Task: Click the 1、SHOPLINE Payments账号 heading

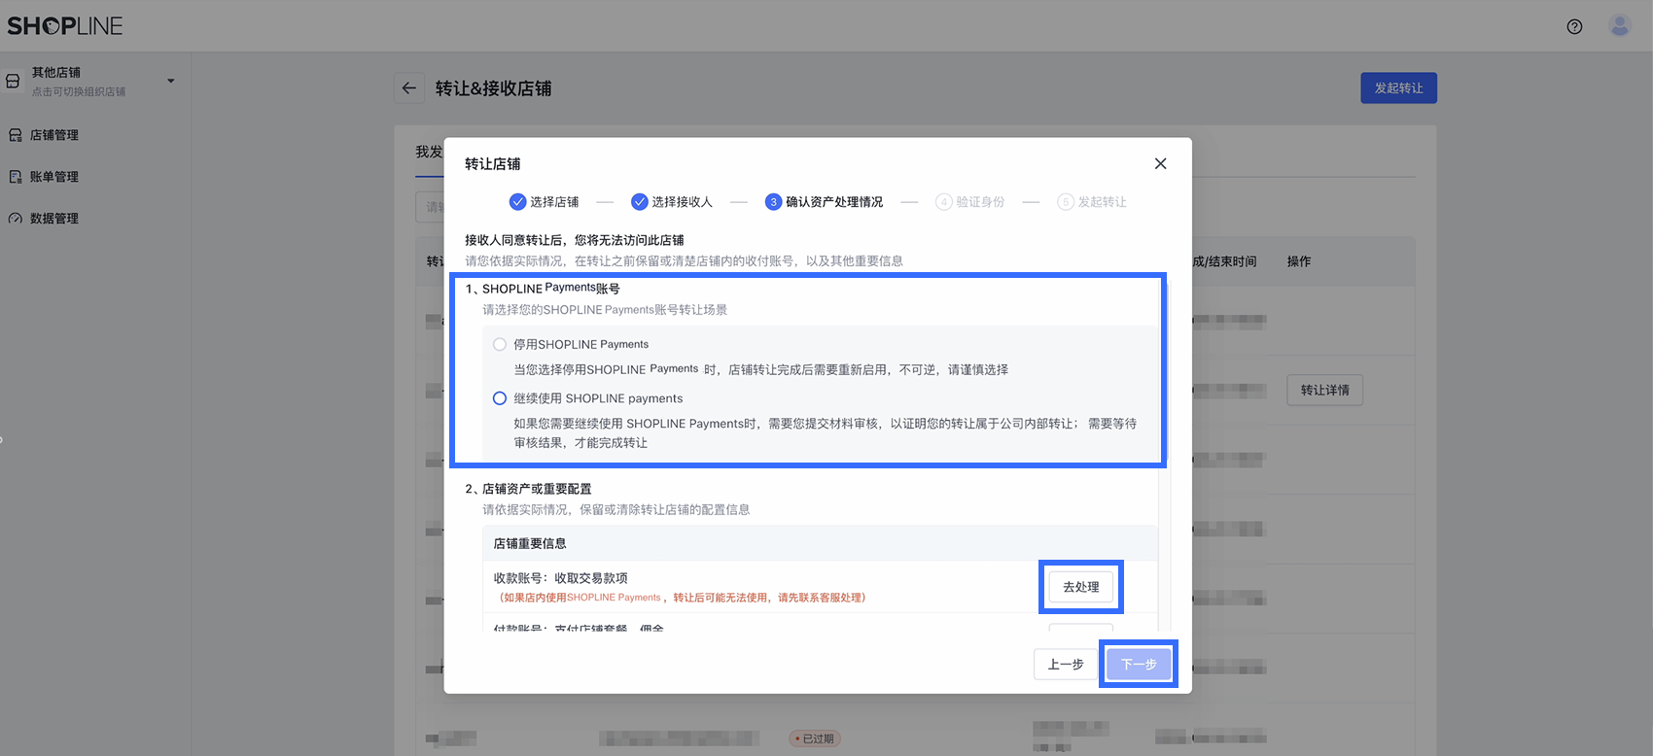Action: (542, 289)
